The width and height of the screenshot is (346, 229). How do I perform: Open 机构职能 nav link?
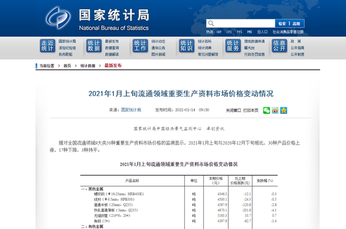pyautogui.click(x=65, y=54)
